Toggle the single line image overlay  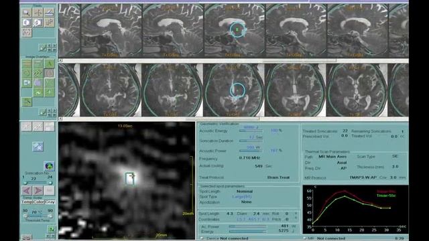pyautogui.click(x=38, y=64)
